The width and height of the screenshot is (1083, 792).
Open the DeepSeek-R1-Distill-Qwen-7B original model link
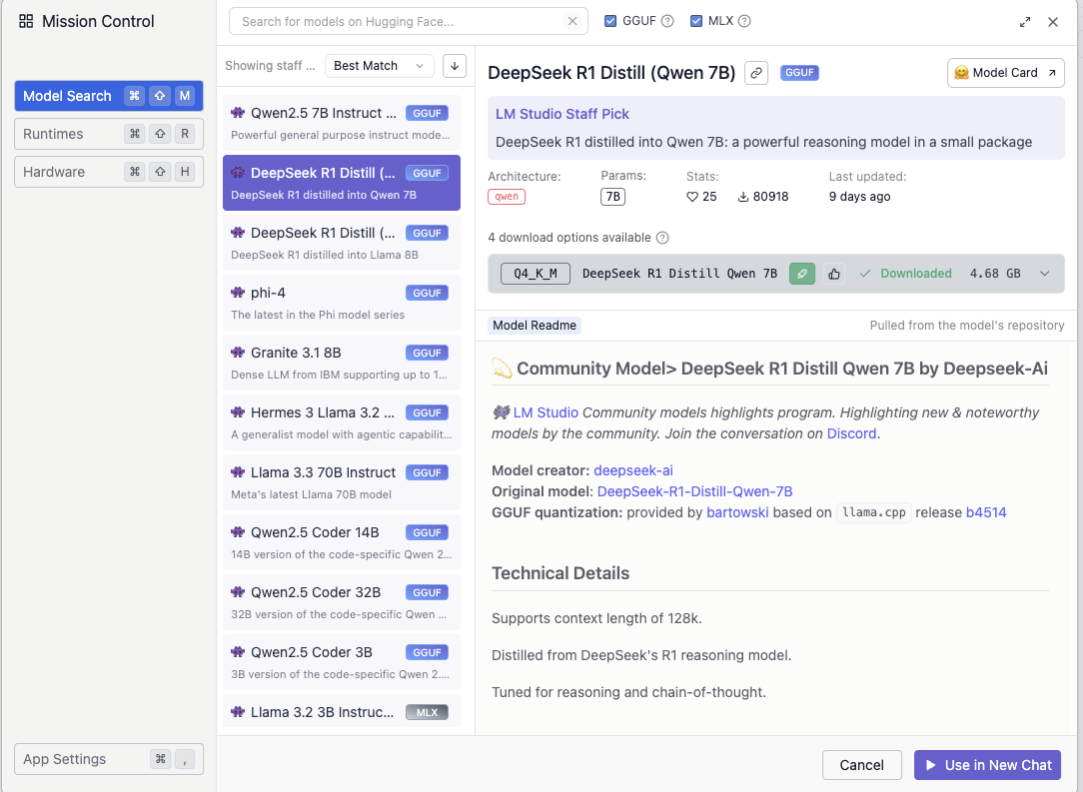694,491
